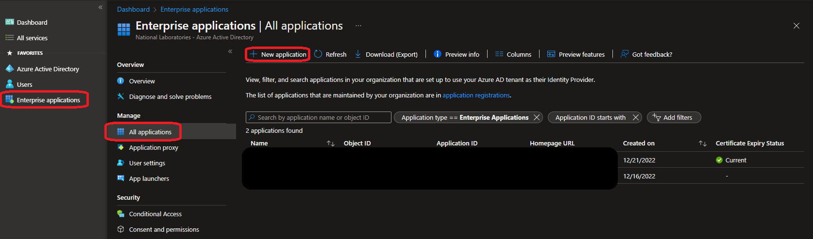Open Conditional Access under Security
Image resolution: width=813 pixels, height=239 pixels.
coord(155,214)
